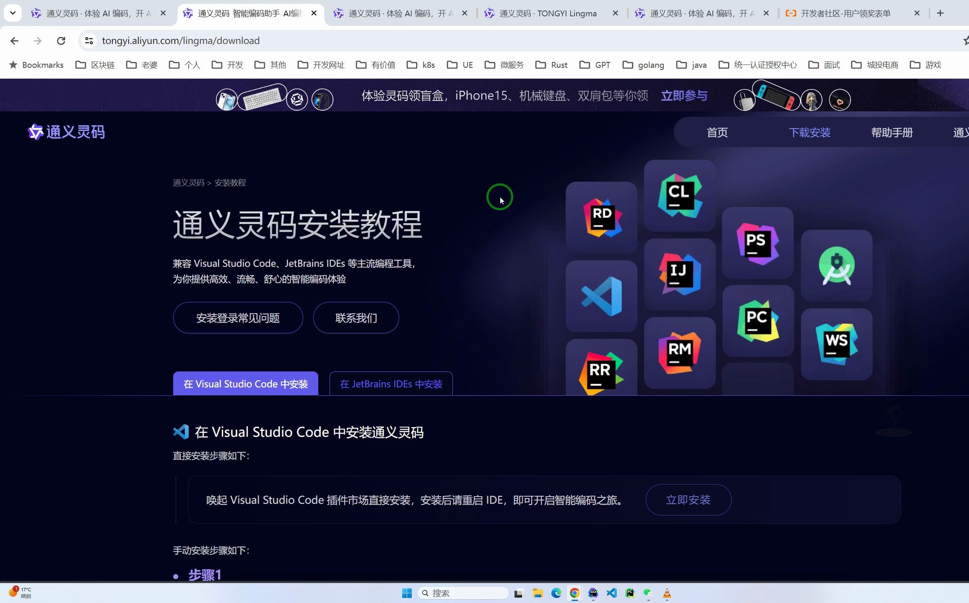
Task: Open k8s bookmark folder
Action: pos(421,65)
